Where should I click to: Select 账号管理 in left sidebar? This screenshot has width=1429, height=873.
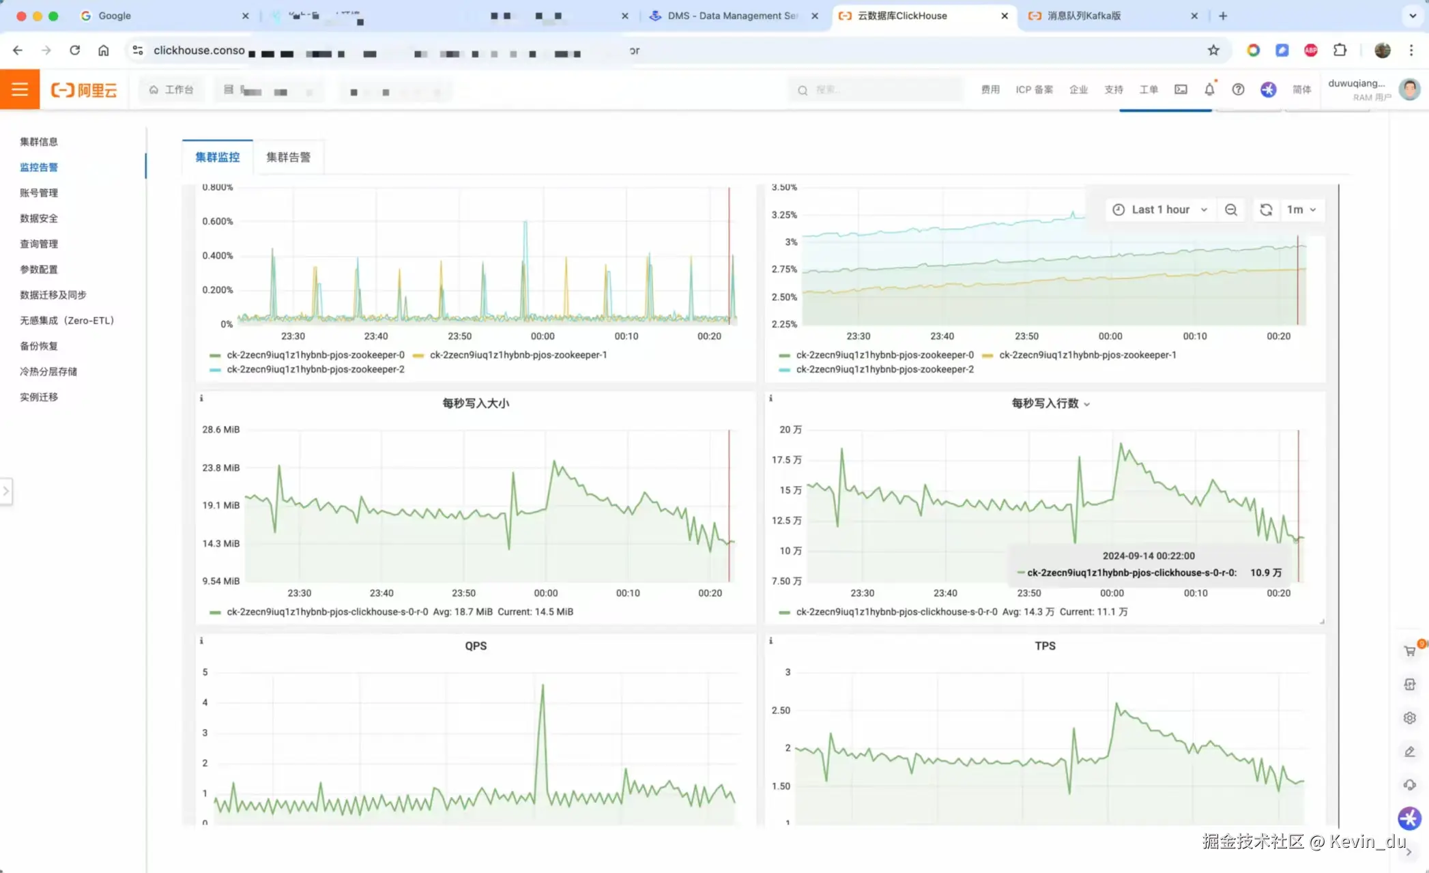[x=39, y=192]
